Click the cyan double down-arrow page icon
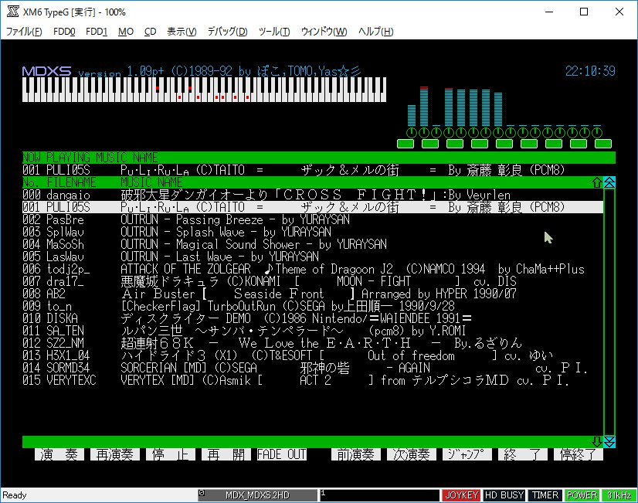Viewport: 638px width, 503px height. click(609, 441)
